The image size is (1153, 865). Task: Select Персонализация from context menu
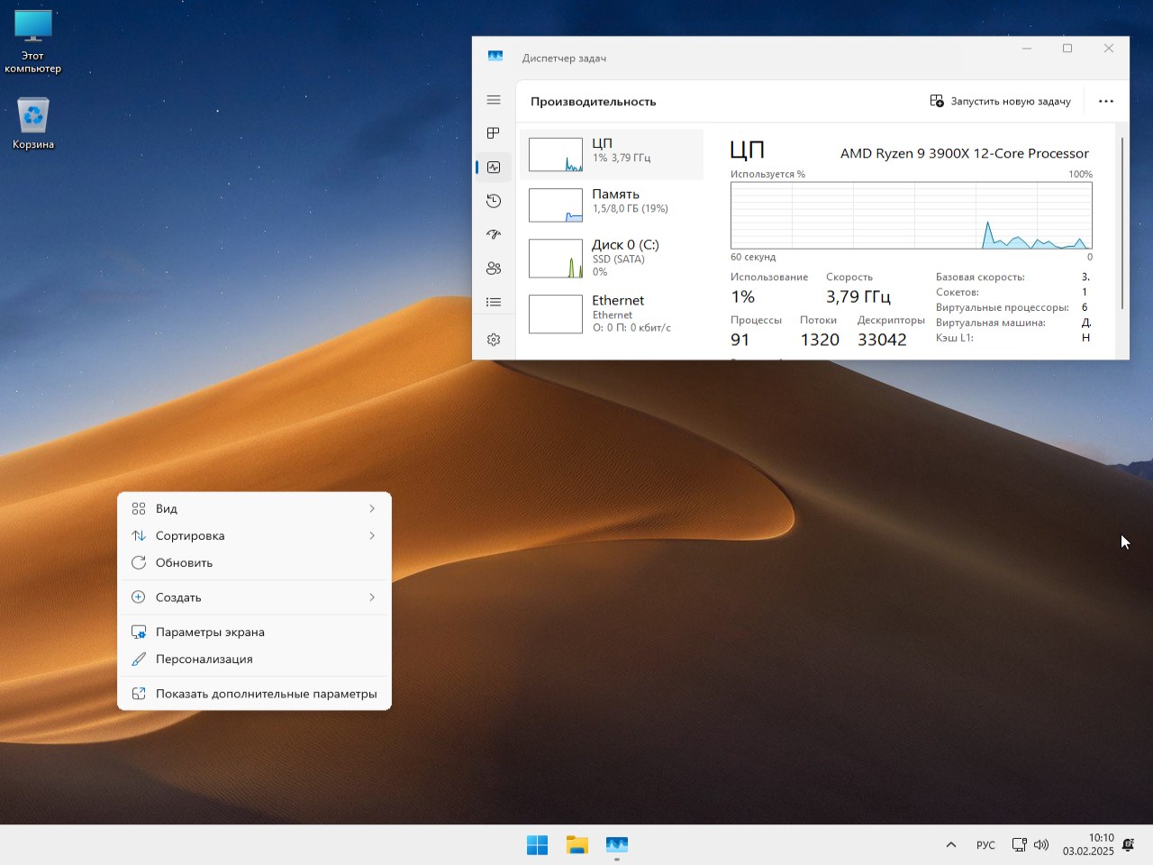pos(204,659)
